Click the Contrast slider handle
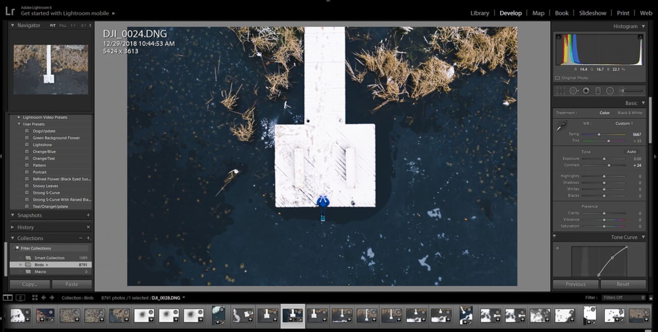The height and width of the screenshot is (332, 658). pos(609,165)
